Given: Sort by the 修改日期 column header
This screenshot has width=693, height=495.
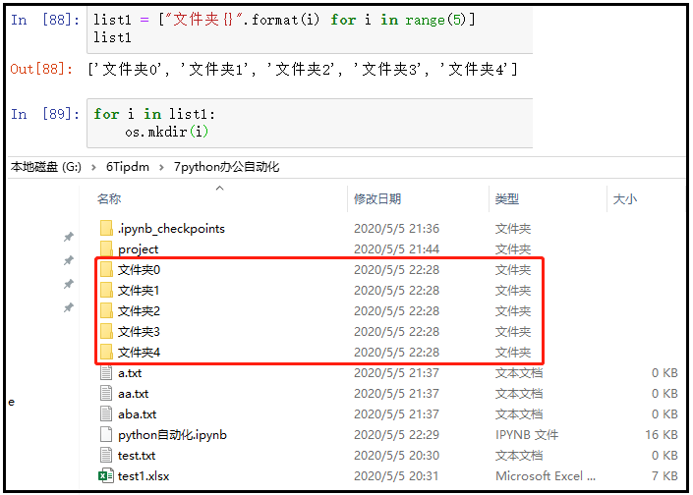Looking at the screenshot, I should click(x=377, y=198).
